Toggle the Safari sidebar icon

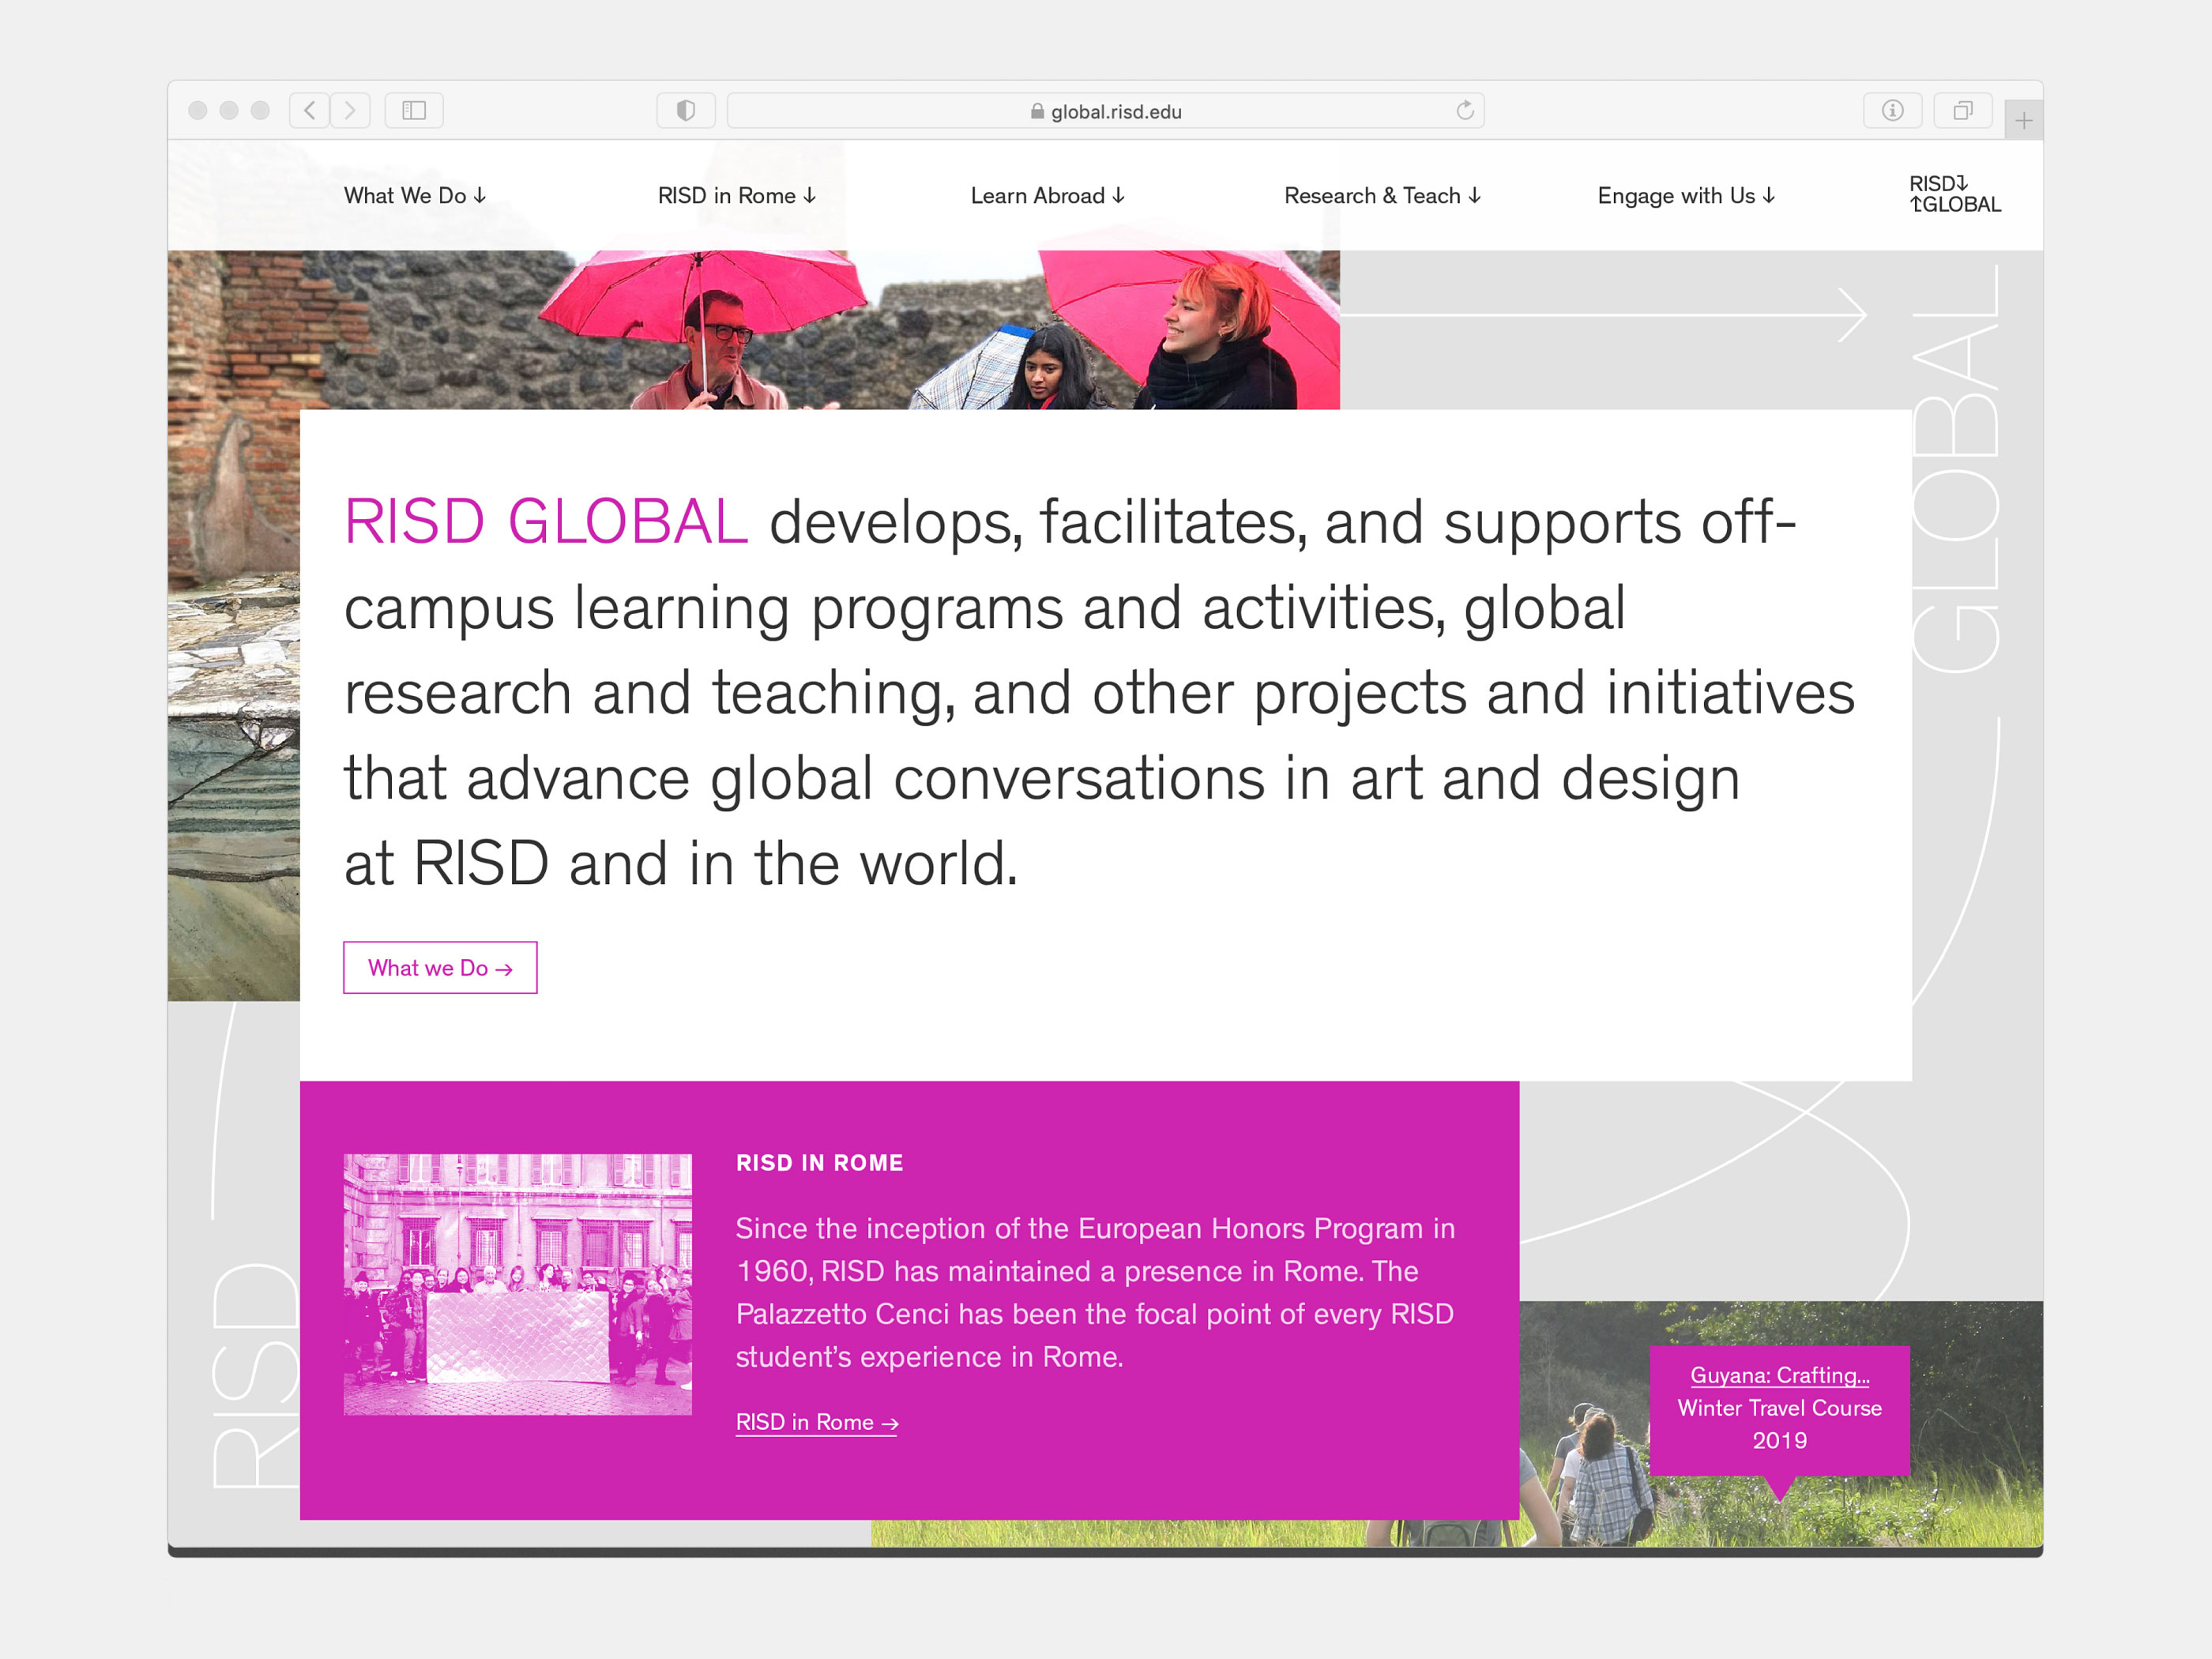coord(414,110)
